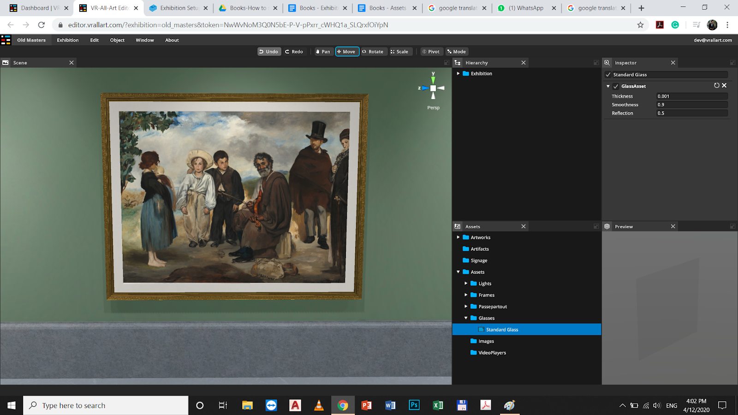Open the Object menu
The image size is (738, 415).
coord(117,40)
